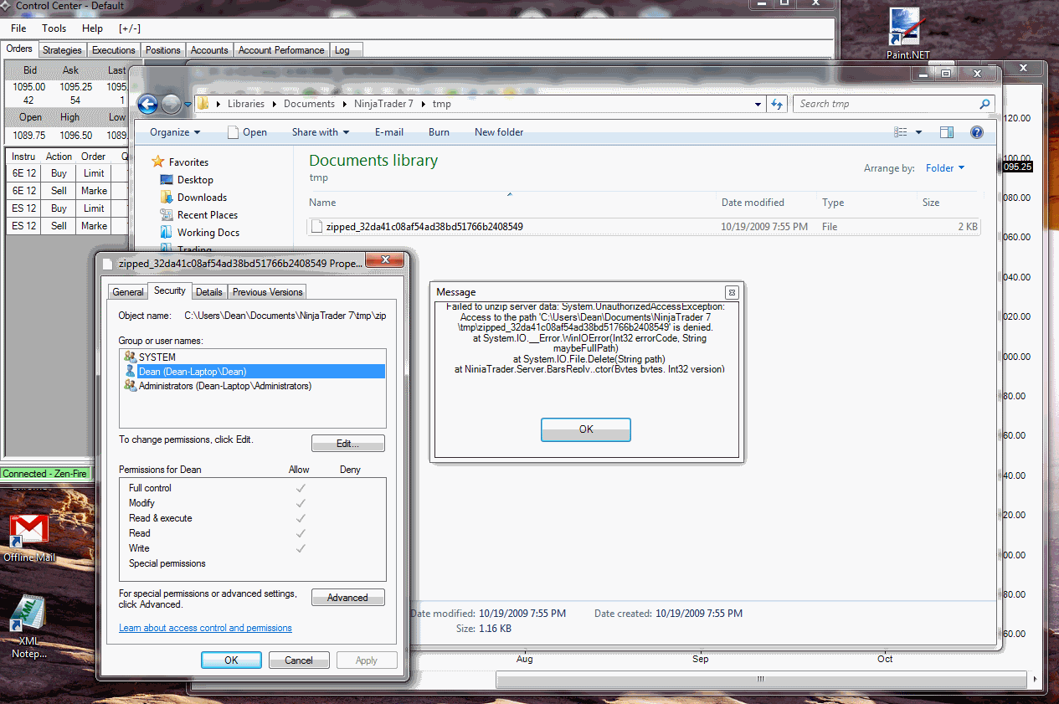
Task: Switch to Accounts tab
Action: pos(209,50)
